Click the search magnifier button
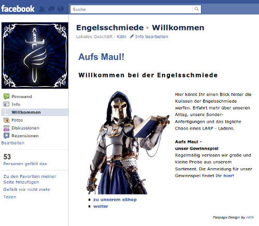Image resolution: width=259 pixels, height=226 pixels. tap(196, 9)
